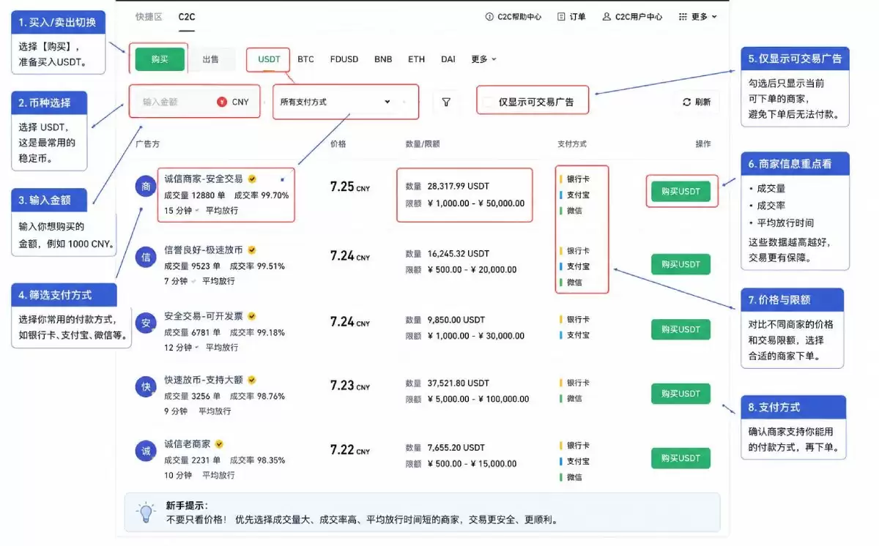Select the USDT coin tab

[269, 59]
